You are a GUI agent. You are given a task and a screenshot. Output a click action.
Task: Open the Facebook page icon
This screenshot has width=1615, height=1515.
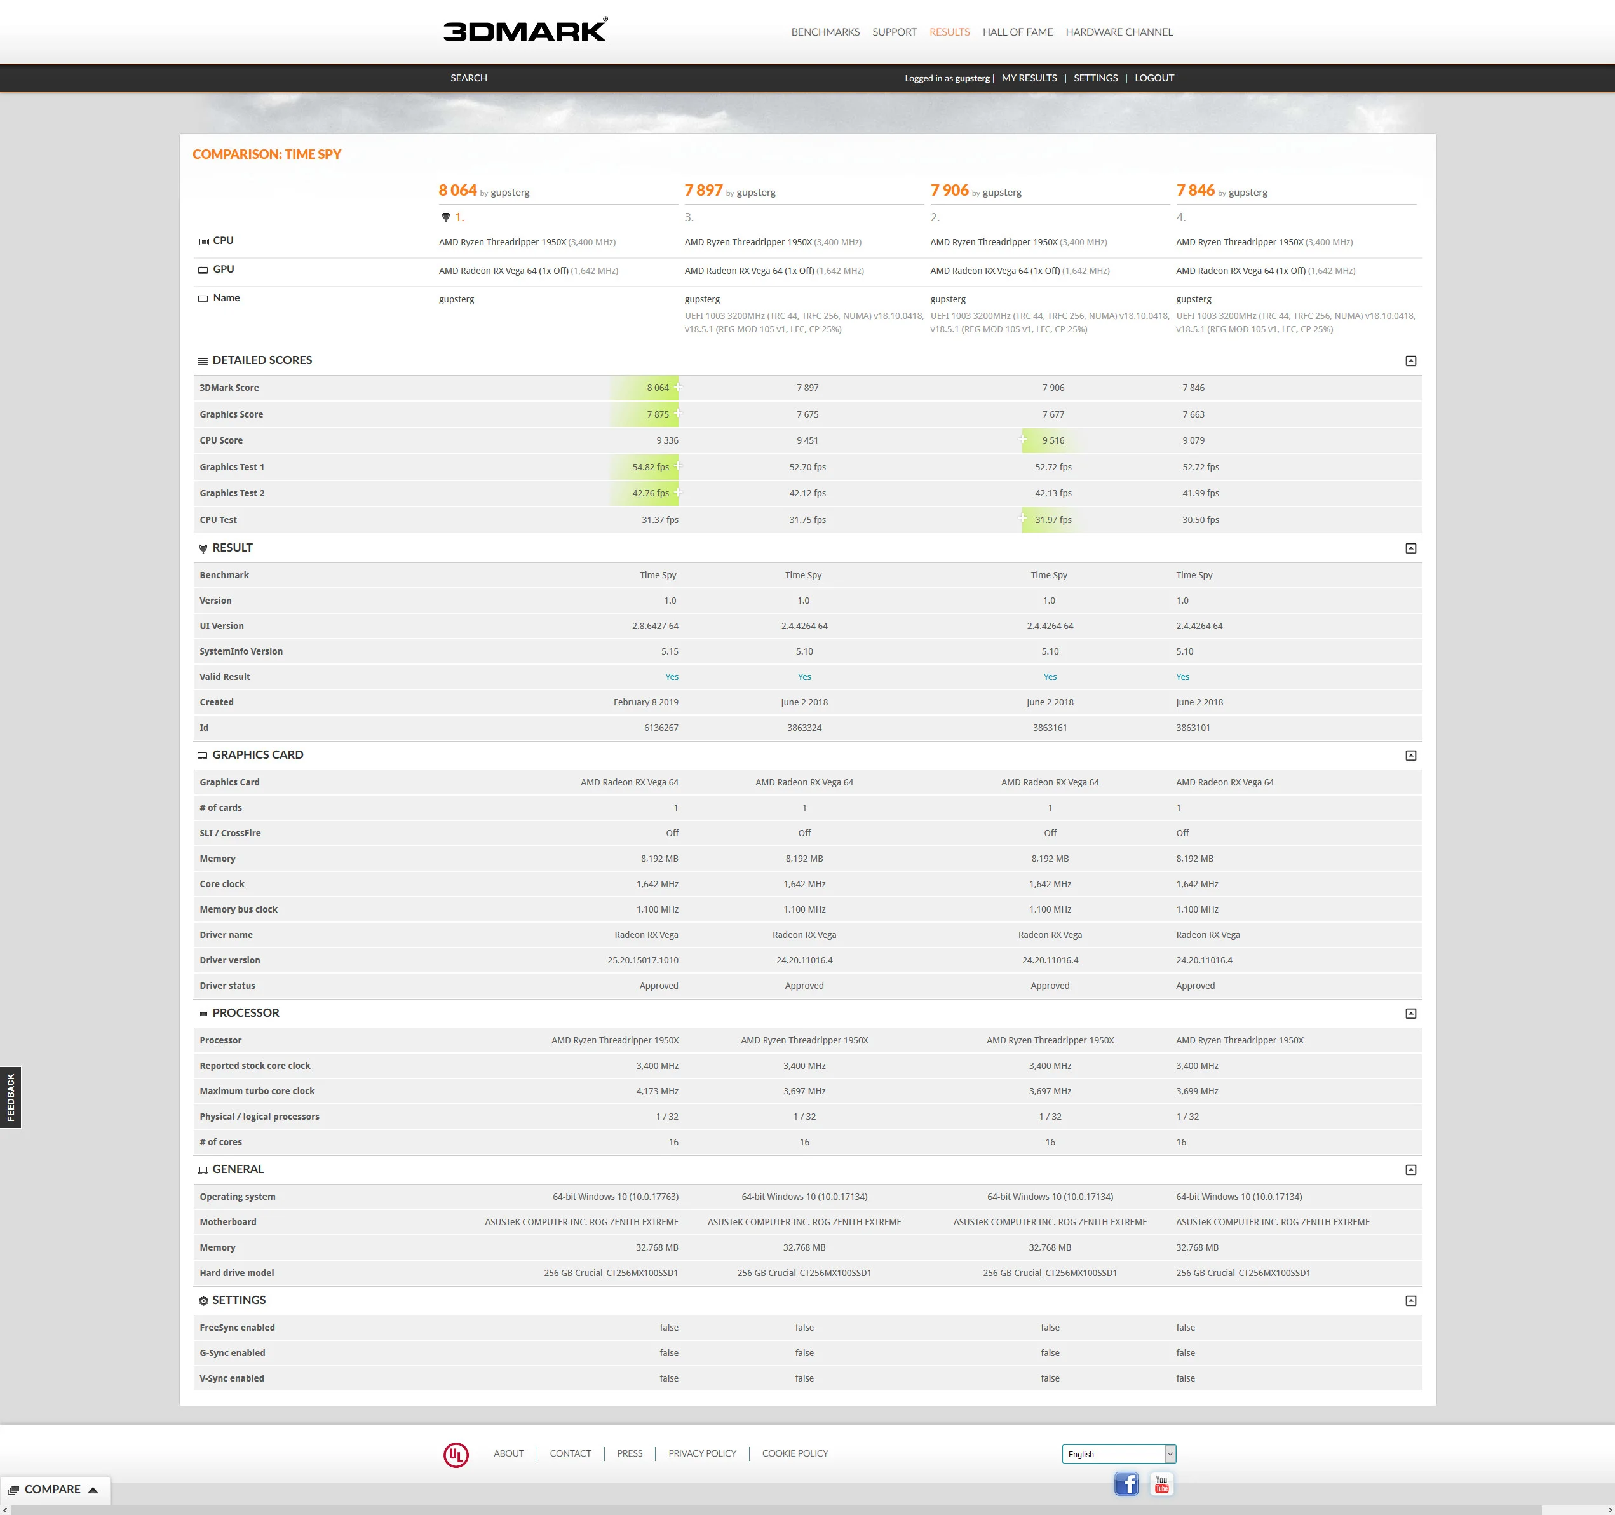coord(1126,1484)
